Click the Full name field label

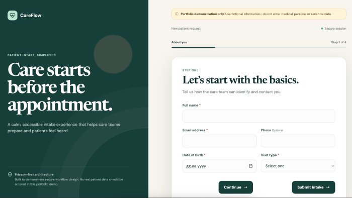pos(192,105)
